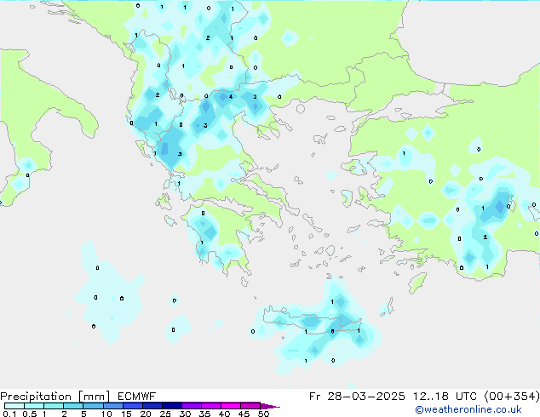Click the "0.5" legend scale label

[x=29, y=414]
